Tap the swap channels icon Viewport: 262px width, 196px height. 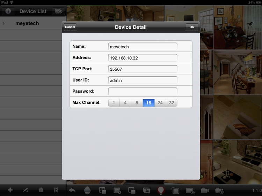[x=146, y=190]
